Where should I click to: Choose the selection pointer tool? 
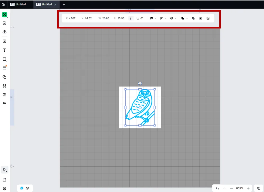(4, 170)
